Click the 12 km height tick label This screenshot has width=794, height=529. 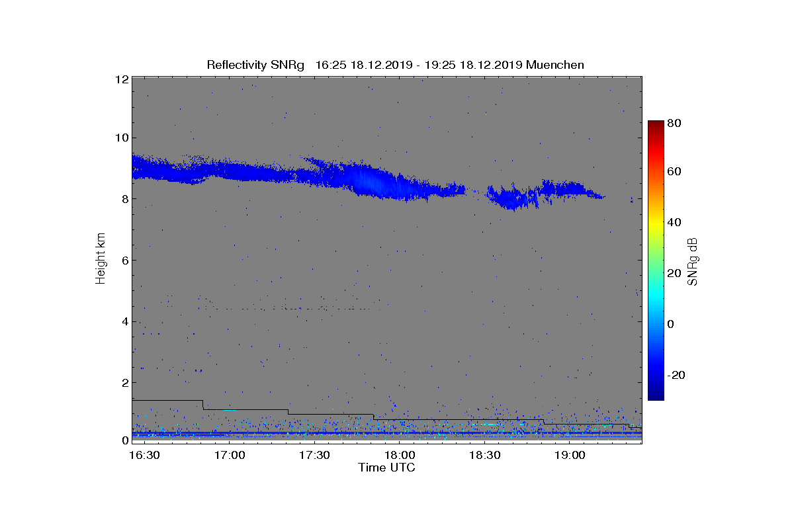[x=121, y=79]
